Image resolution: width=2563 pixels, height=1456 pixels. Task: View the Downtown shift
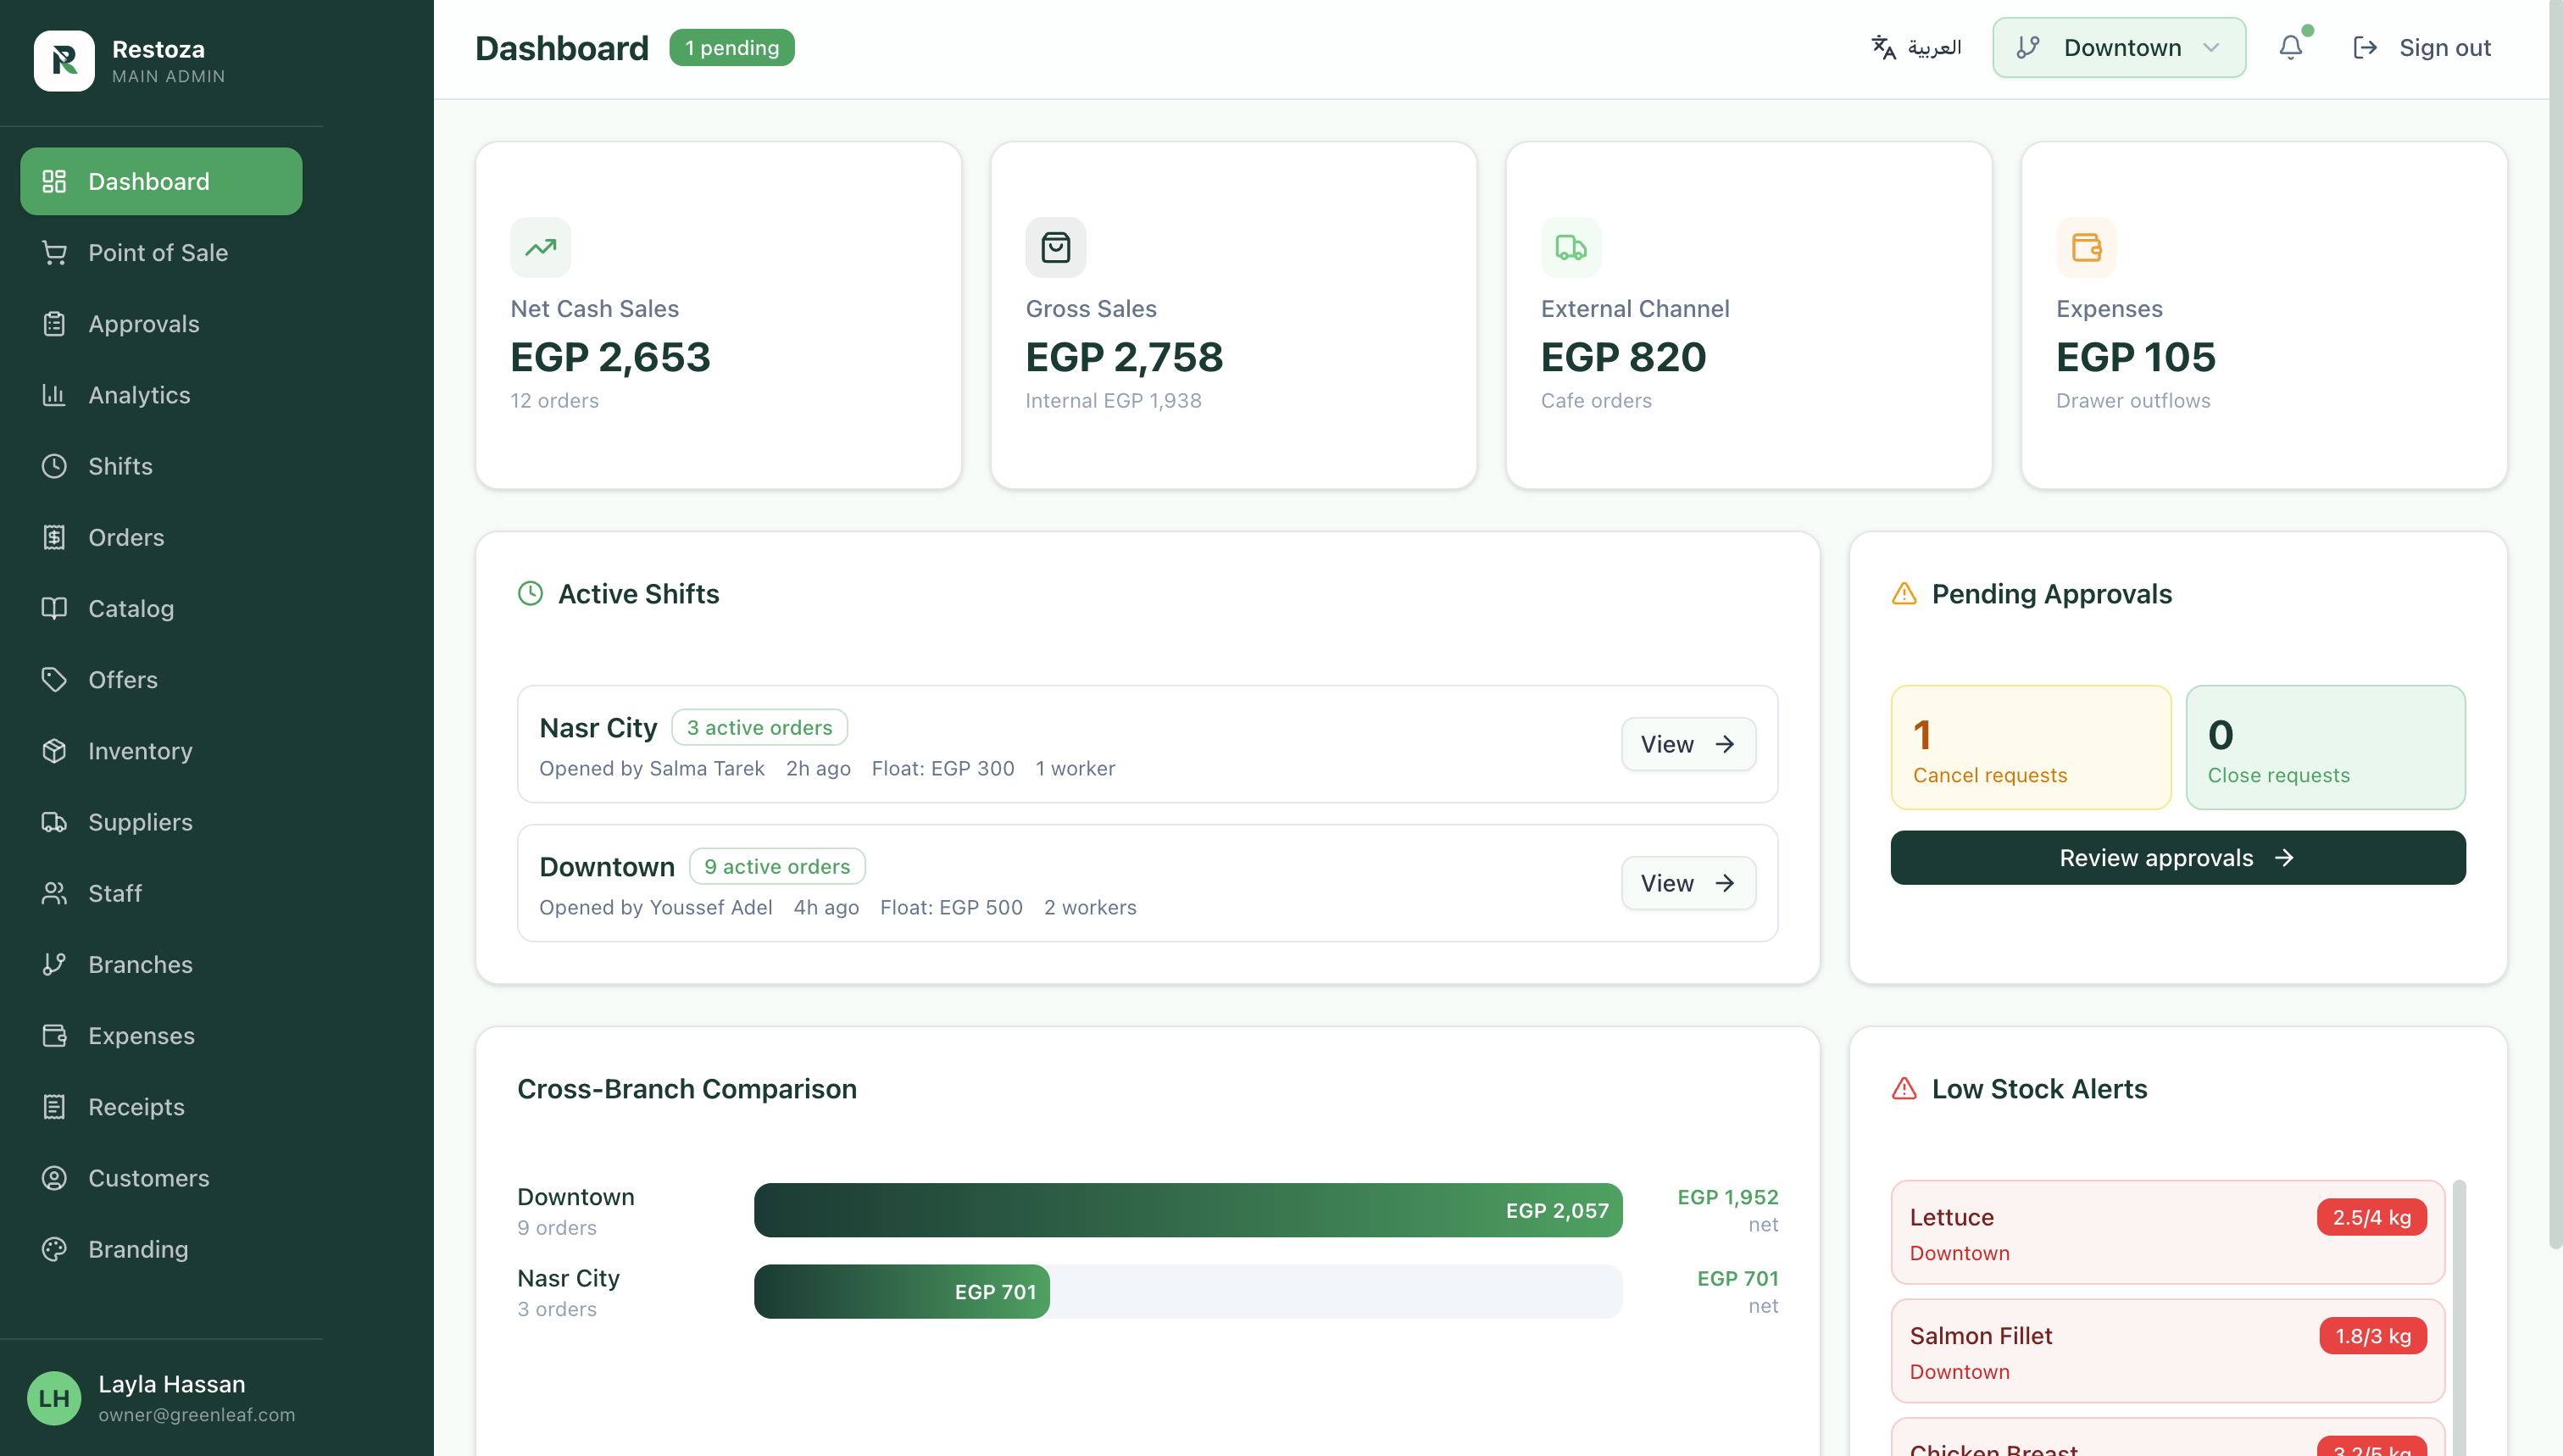(x=1688, y=883)
